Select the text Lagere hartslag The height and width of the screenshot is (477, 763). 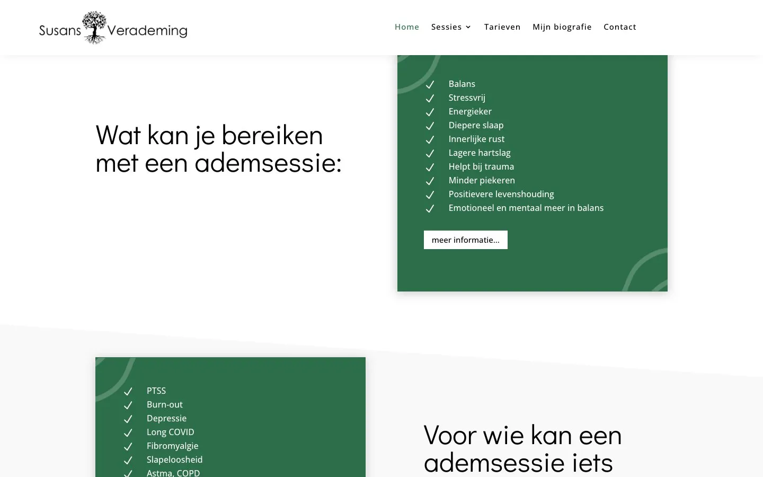[x=480, y=153]
